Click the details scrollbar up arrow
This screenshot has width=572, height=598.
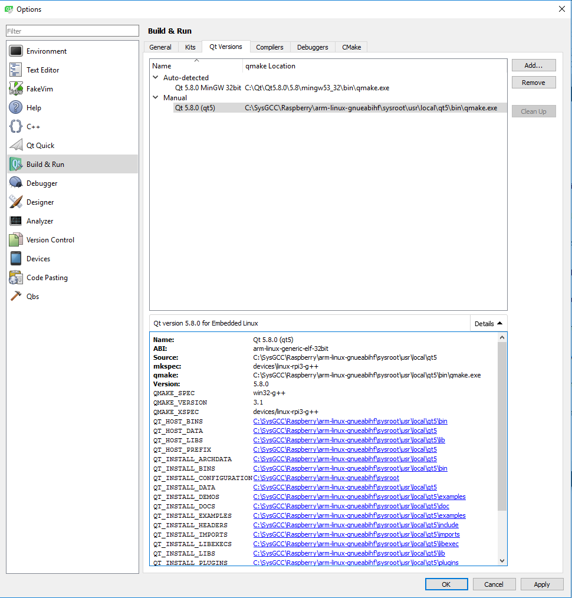(502, 337)
